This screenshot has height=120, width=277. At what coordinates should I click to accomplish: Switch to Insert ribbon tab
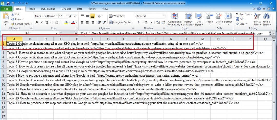coord(32,9)
